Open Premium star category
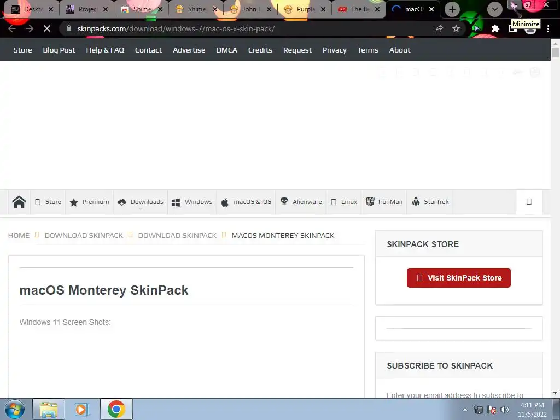Viewport: 560px width, 420px height. click(89, 202)
